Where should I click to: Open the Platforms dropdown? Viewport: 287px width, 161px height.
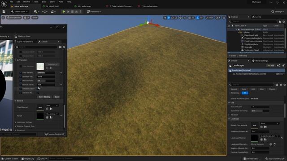click(94, 12)
